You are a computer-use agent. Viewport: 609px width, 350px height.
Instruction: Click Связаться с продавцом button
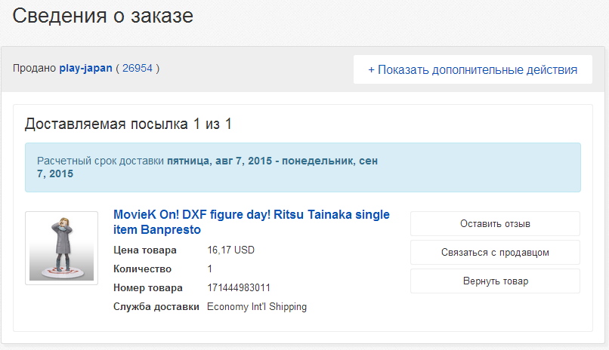coord(495,253)
